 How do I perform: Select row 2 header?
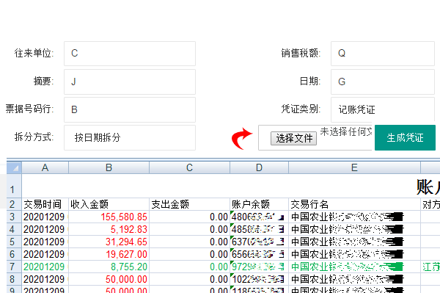[14, 204]
